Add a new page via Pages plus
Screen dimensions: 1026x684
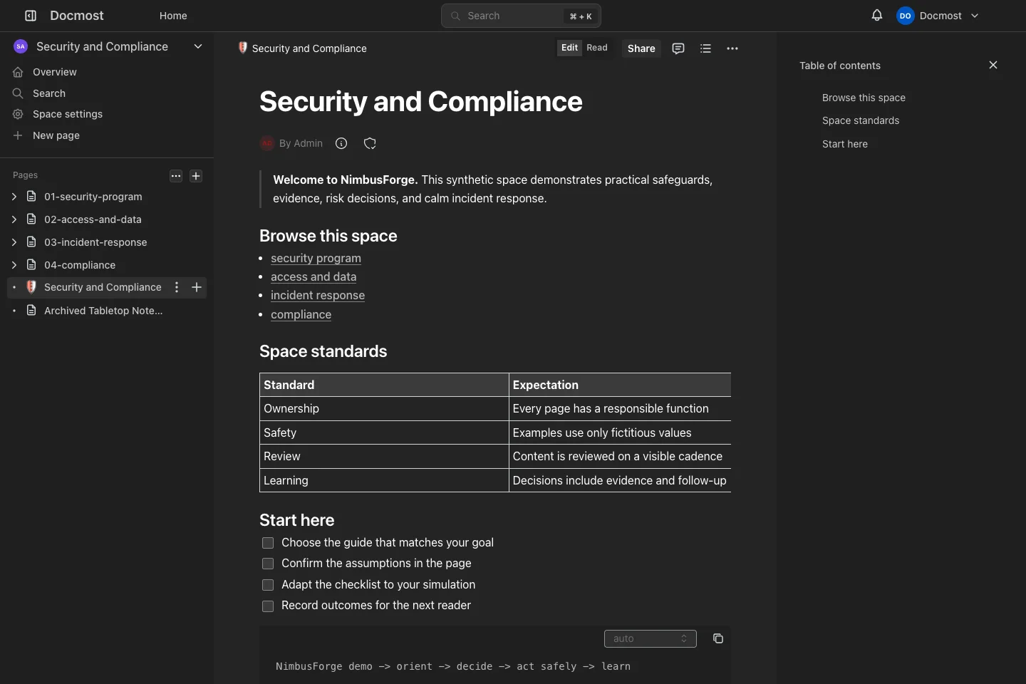click(196, 176)
